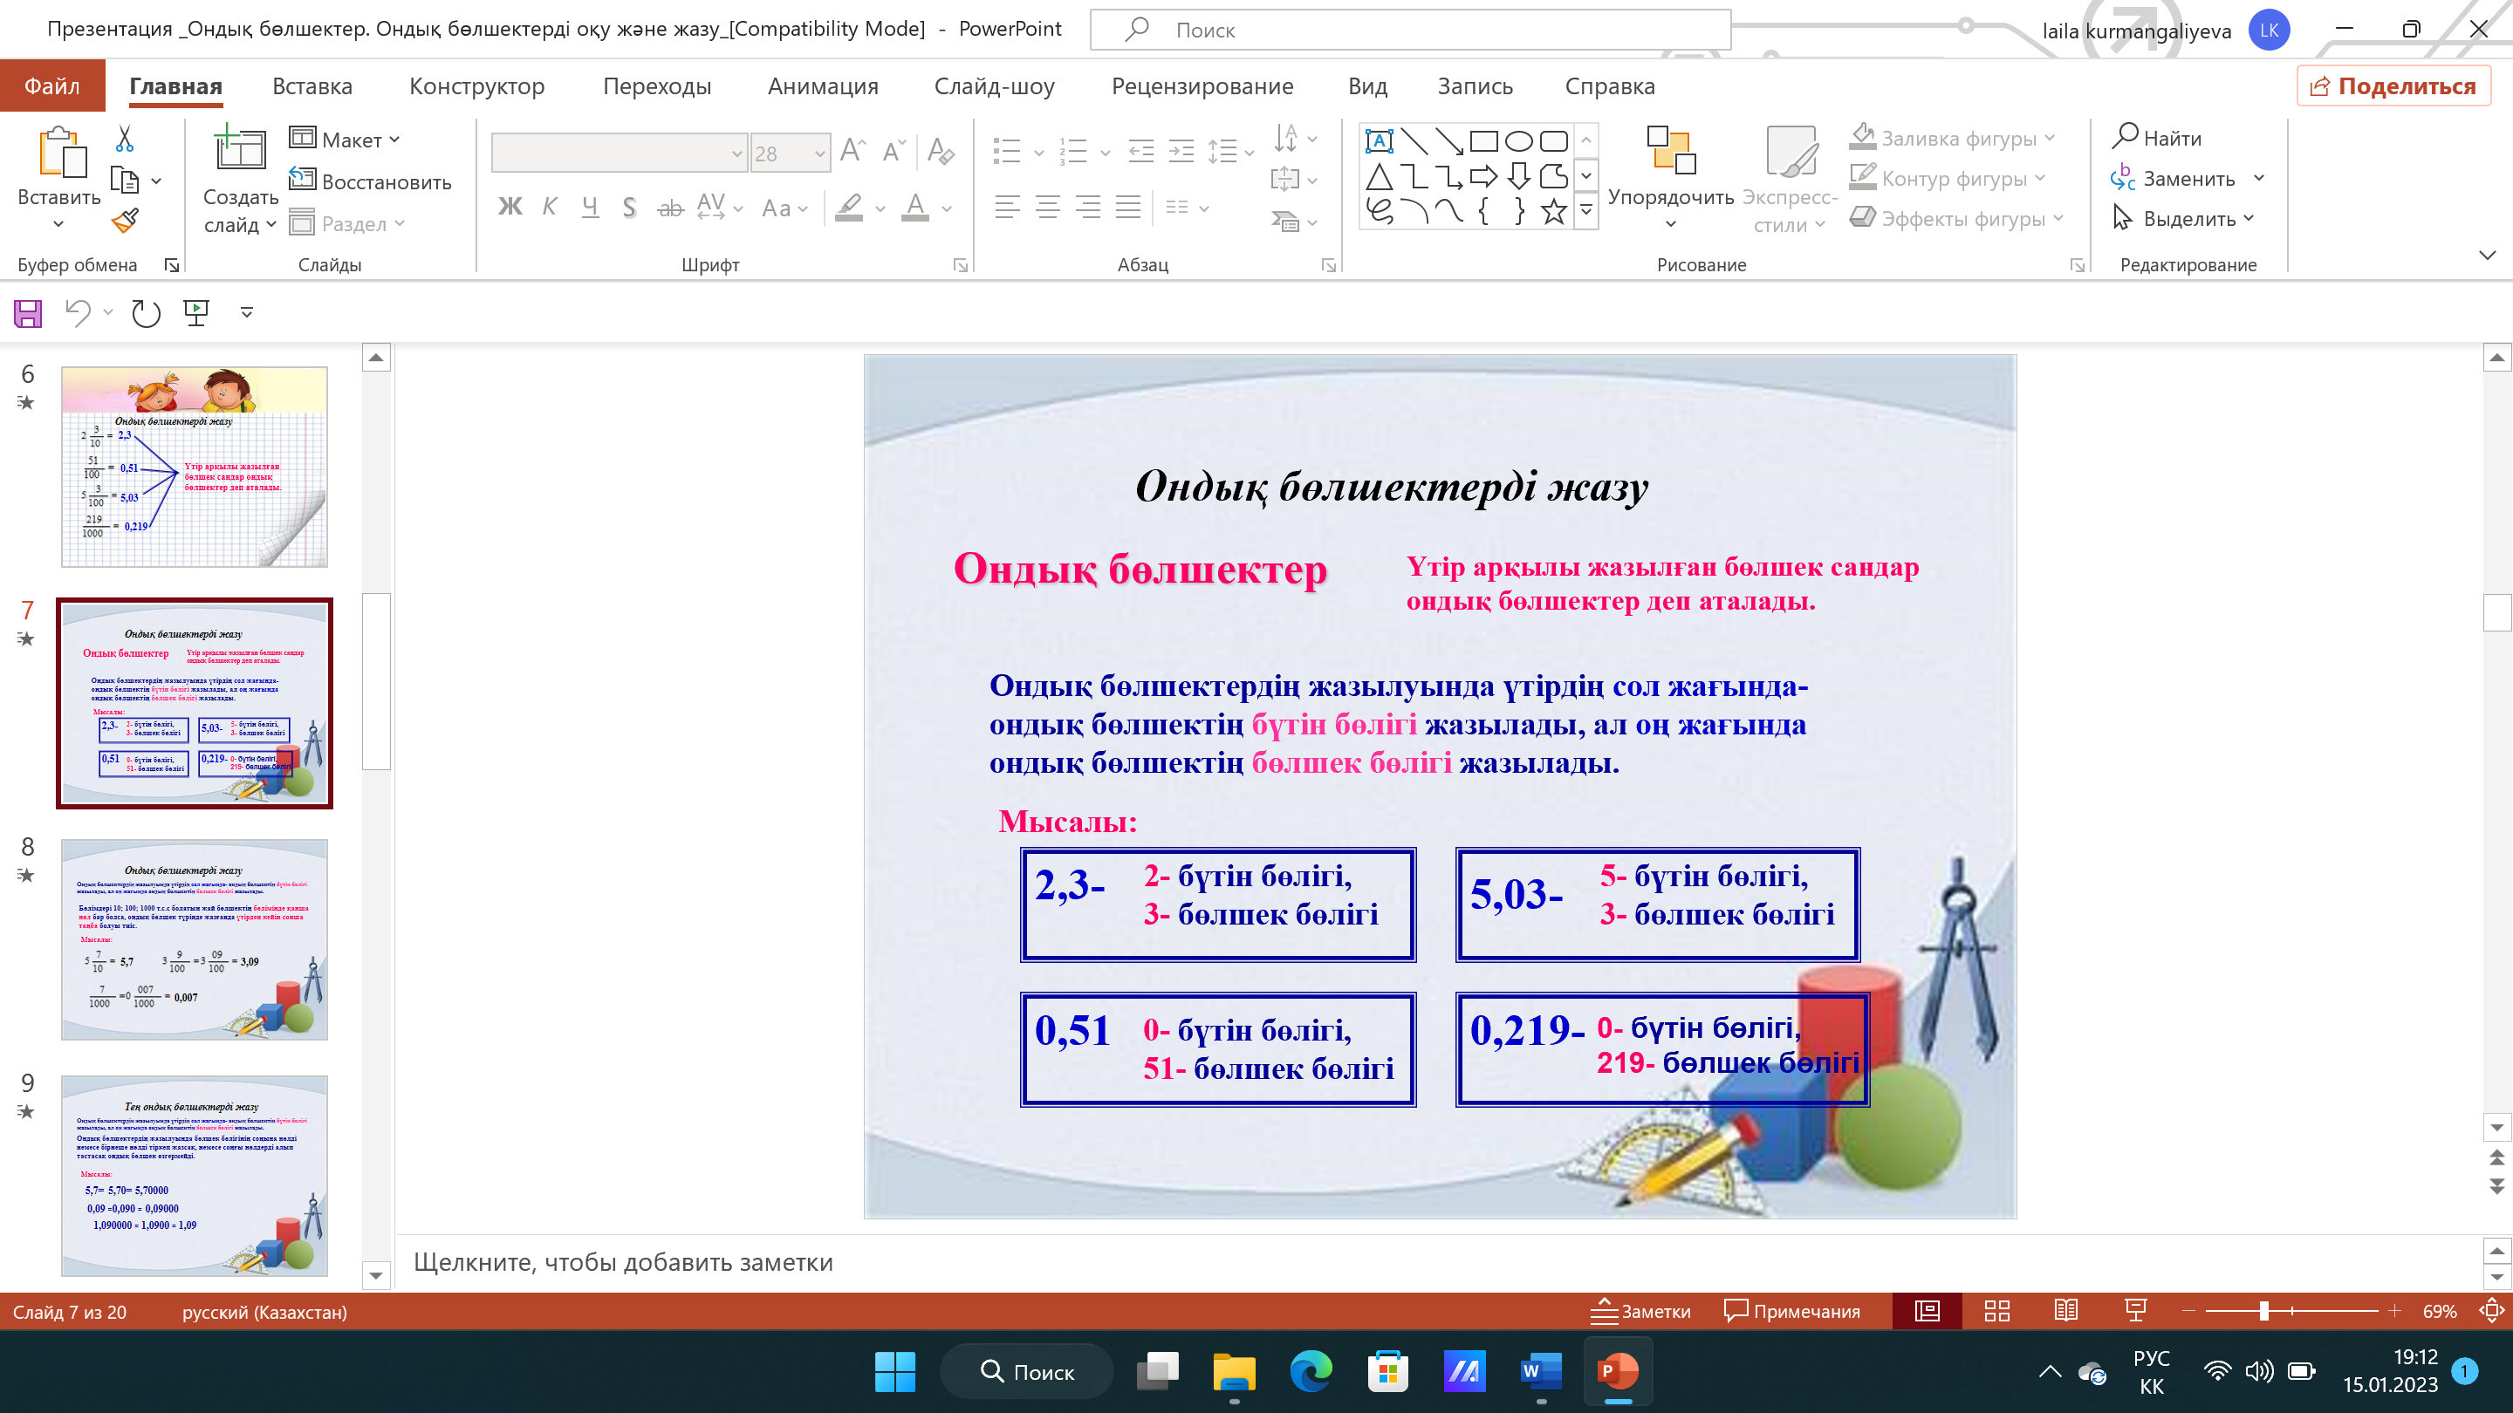Select the text box shape tool
Viewport: 2513px width, 1413px height.
[1379, 141]
